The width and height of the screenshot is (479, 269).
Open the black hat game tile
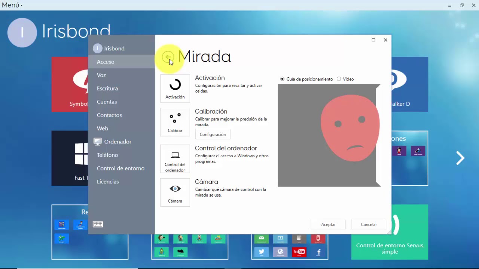click(180, 252)
